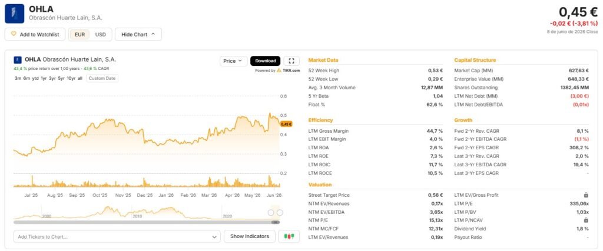The image size is (603, 251).
Task: Click the candlestick chart type icon
Action: 289,236
